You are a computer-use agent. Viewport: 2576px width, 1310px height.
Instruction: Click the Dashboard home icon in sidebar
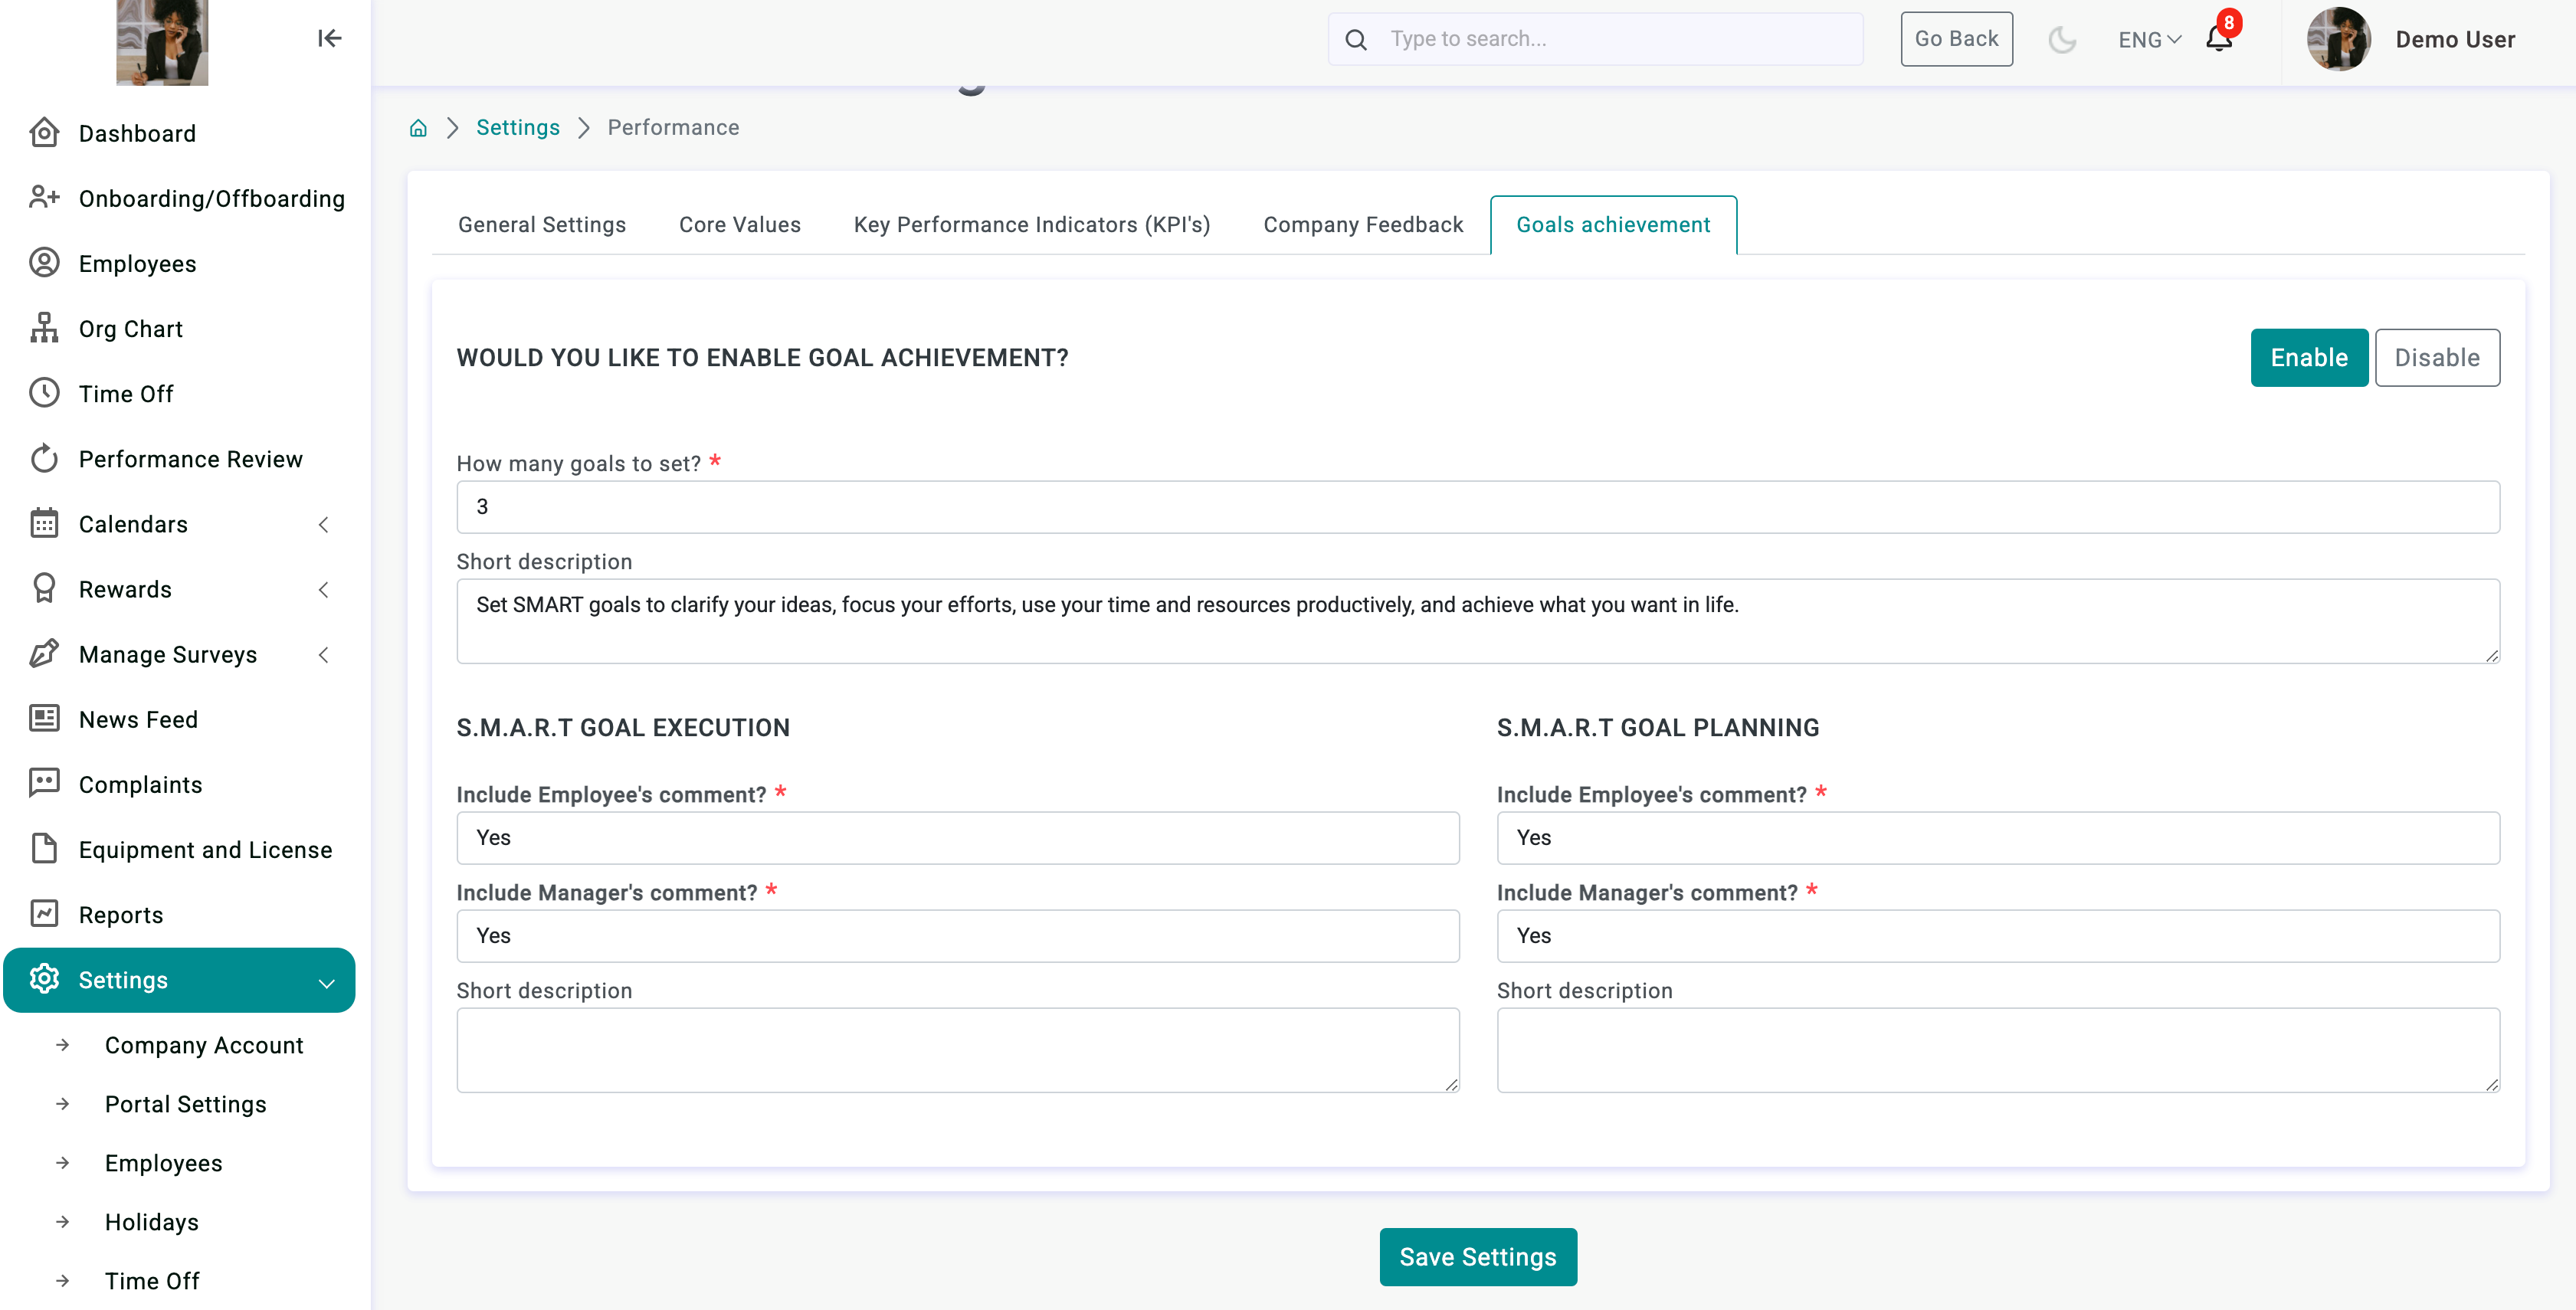pos(44,133)
